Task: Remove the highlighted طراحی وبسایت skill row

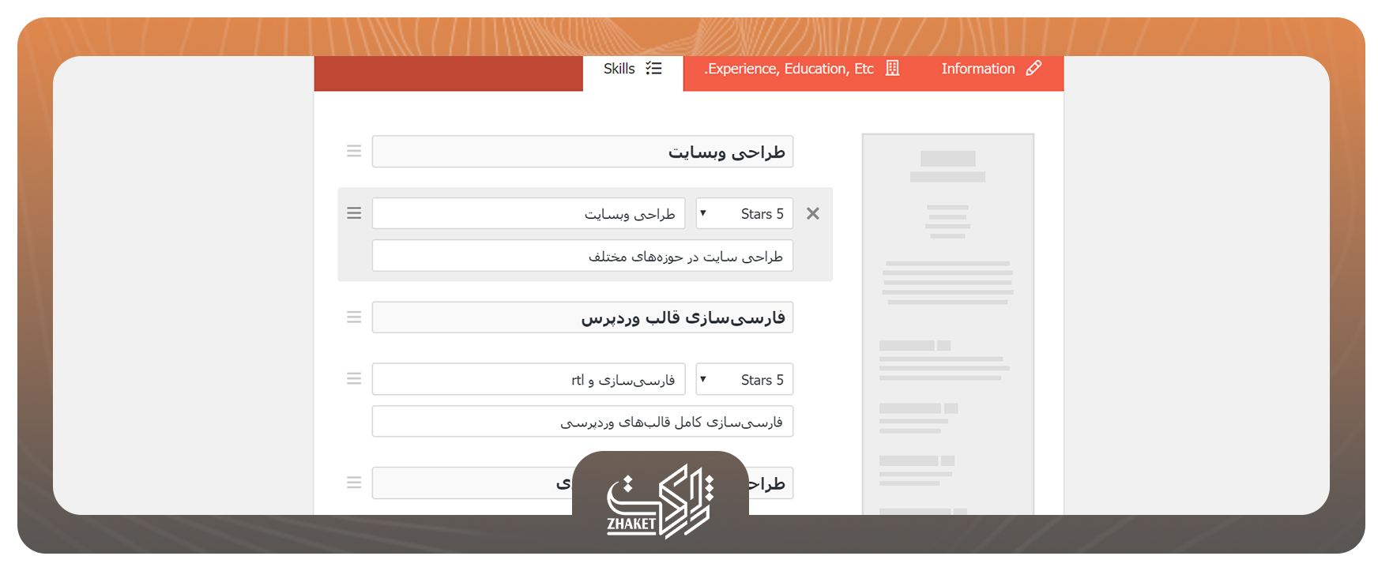Action: tap(812, 214)
